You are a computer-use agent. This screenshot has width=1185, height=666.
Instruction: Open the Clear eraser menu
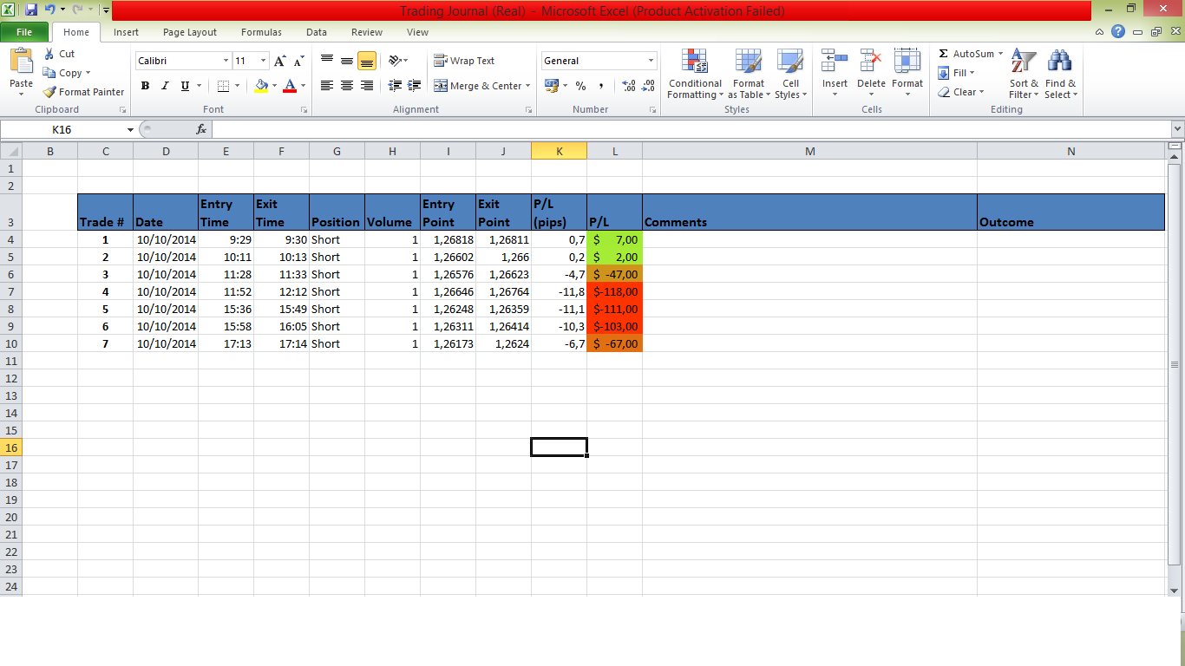pyautogui.click(x=961, y=92)
